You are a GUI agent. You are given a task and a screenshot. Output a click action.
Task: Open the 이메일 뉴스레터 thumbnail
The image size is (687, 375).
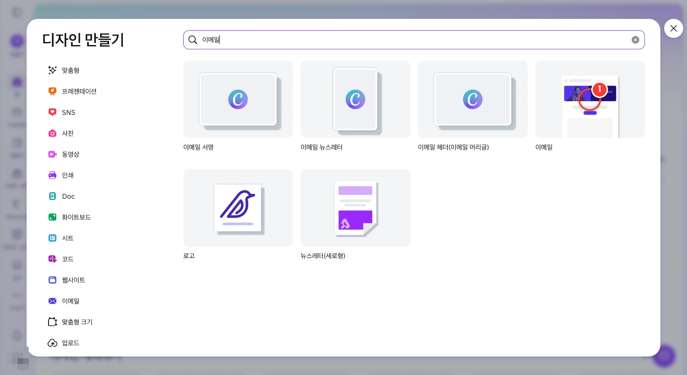[x=355, y=99]
